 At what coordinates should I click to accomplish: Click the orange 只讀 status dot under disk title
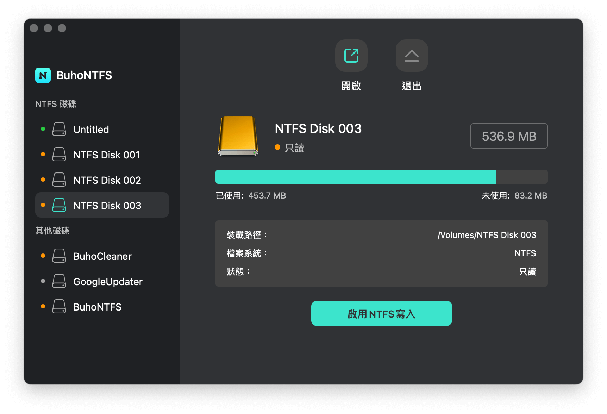(277, 147)
